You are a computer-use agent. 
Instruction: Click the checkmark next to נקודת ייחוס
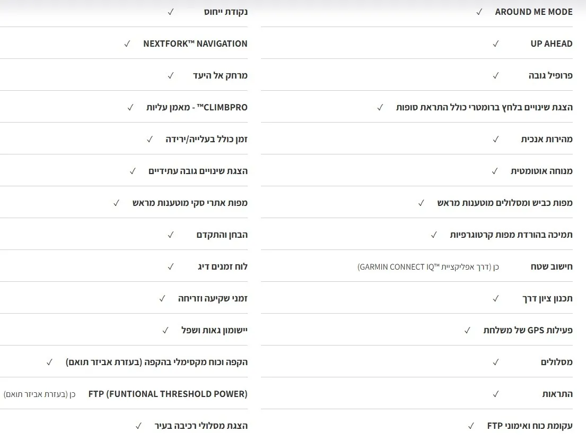[171, 12]
